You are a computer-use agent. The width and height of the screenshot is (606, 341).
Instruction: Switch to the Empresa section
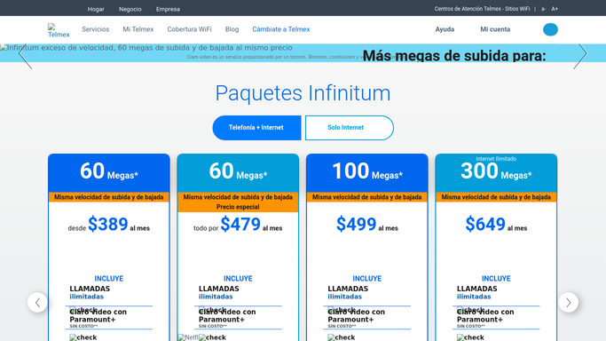pos(168,9)
